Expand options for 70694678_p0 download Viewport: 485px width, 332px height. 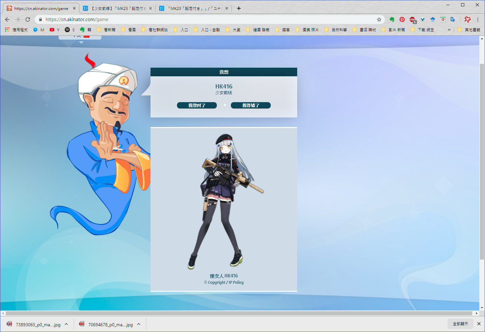pos(139,324)
